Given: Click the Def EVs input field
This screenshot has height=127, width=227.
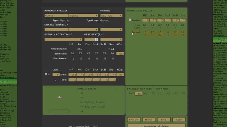Looking at the screenshot, I should pos(88,80).
